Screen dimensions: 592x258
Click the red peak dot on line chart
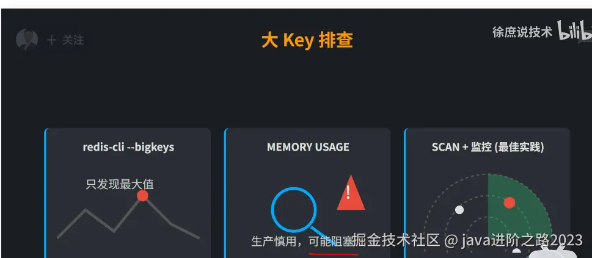pos(142,196)
